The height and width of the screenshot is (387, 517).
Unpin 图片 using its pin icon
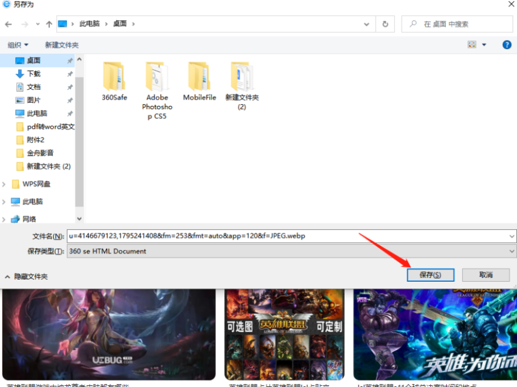[70, 100]
